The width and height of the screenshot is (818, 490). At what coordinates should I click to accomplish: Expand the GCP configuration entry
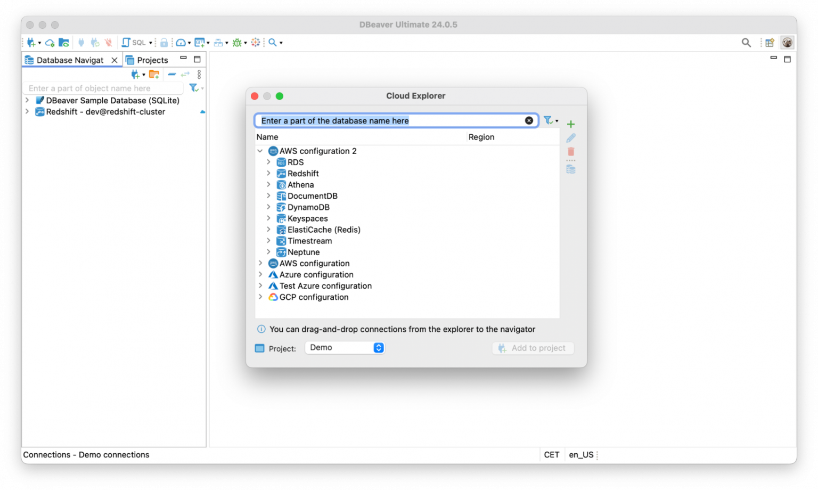[x=260, y=297]
